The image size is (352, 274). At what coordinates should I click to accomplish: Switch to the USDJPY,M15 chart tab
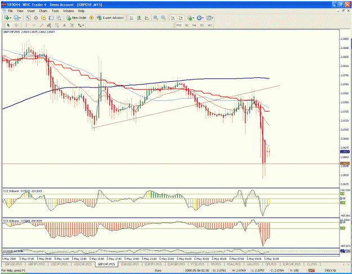60,264
